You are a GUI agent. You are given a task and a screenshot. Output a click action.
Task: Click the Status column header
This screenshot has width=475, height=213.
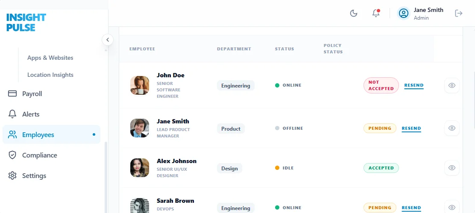tap(284, 49)
